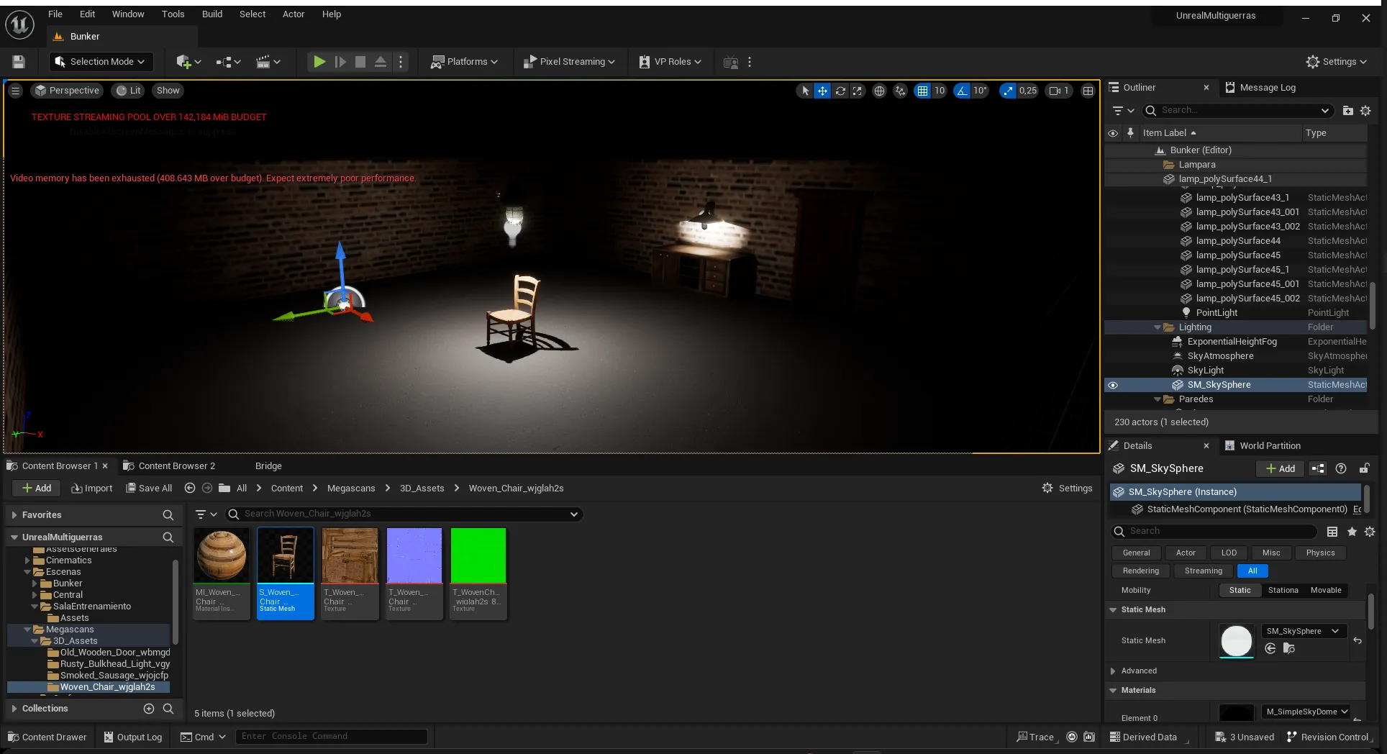The height and width of the screenshot is (754, 1387).
Task: Open the Output Log button
Action: pyautogui.click(x=133, y=737)
